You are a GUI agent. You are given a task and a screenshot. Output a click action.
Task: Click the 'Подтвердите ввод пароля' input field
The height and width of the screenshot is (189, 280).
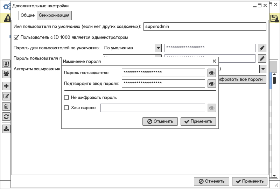point(163,84)
